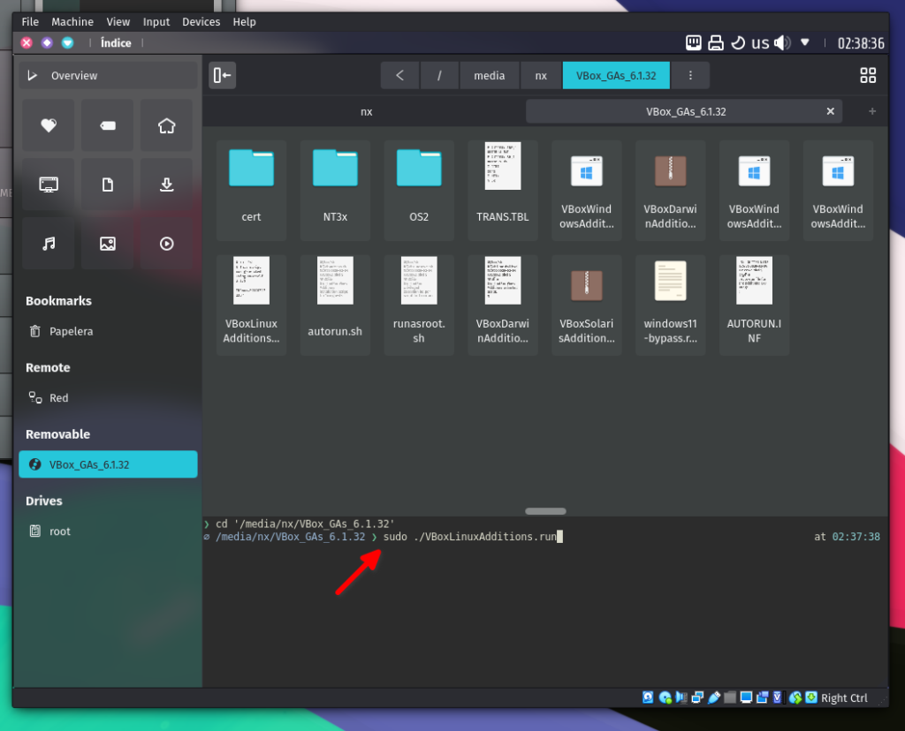This screenshot has width=905, height=731.
Task: Open Overview in the sidebar
Action: (108, 76)
